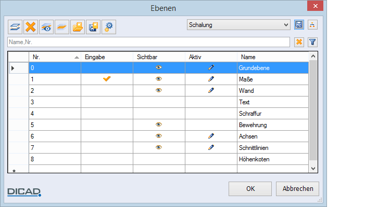Screen dimensions: 390x207
Task: Toggle visibility eye for Bewehrung layer
Action: point(159,125)
